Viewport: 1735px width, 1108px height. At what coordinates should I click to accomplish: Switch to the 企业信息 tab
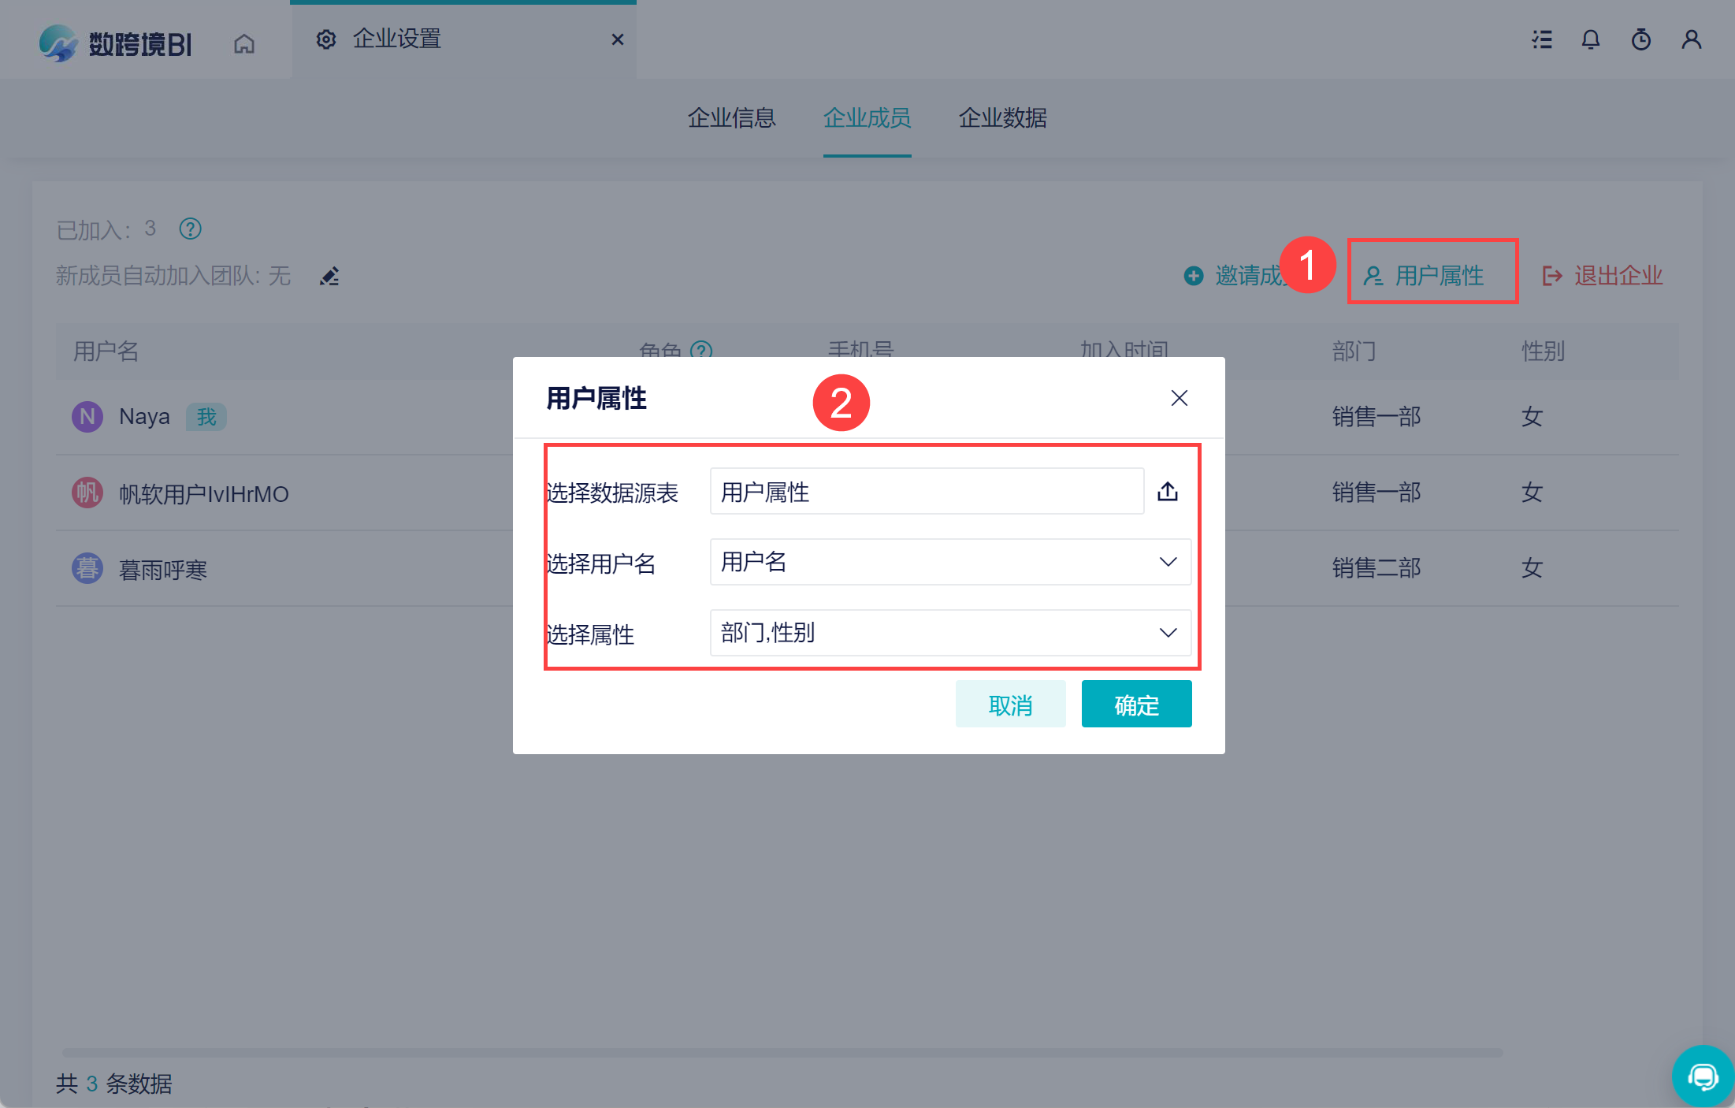731,118
